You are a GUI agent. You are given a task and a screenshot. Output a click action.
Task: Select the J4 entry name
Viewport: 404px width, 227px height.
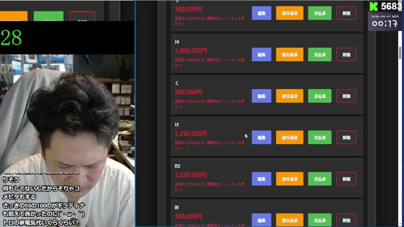click(x=177, y=42)
